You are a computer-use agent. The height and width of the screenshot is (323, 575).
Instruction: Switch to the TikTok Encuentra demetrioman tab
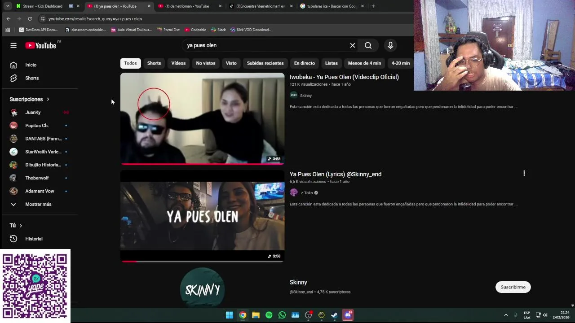(x=261, y=6)
